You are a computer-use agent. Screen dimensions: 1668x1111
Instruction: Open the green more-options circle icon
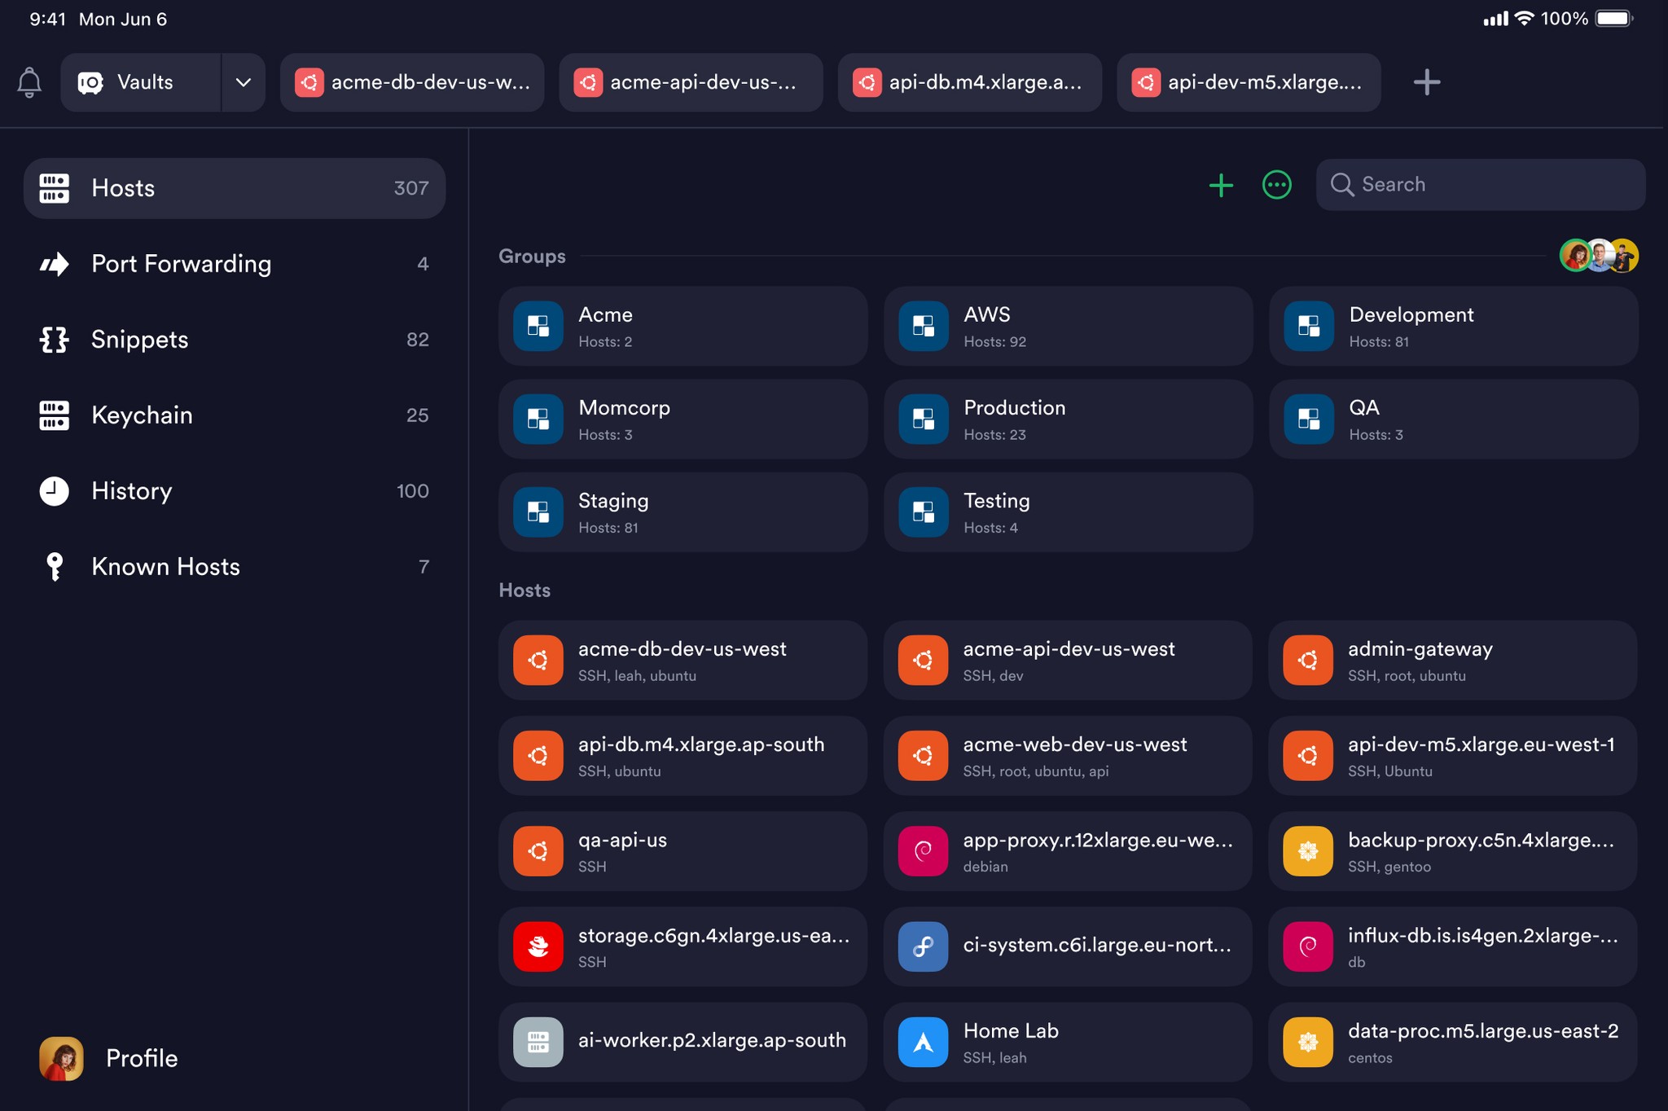(x=1275, y=185)
